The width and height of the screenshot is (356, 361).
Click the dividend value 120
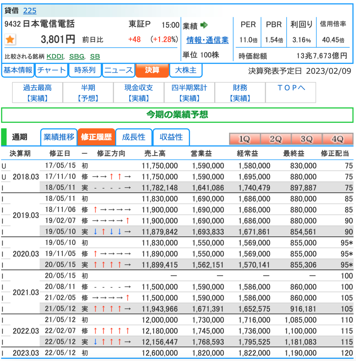point(347,353)
